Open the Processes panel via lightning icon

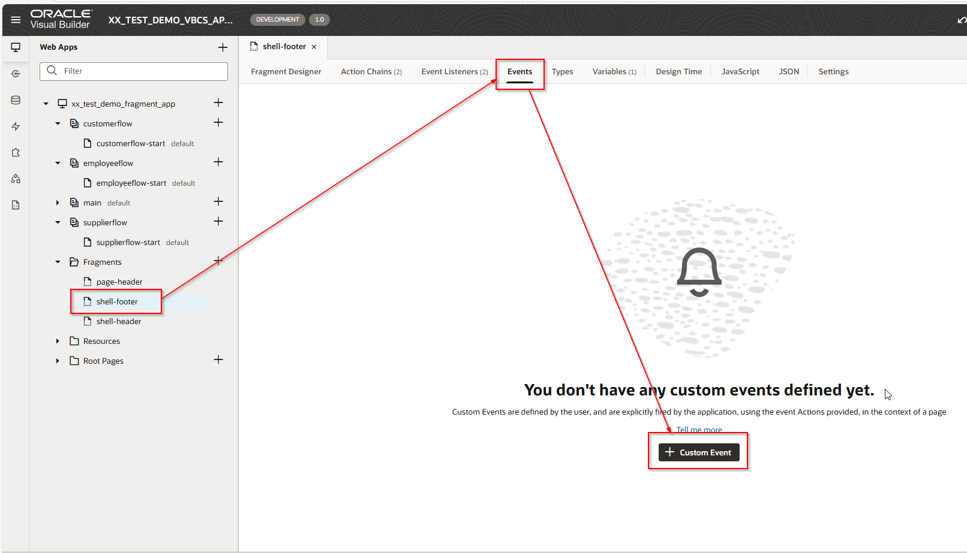(x=15, y=126)
